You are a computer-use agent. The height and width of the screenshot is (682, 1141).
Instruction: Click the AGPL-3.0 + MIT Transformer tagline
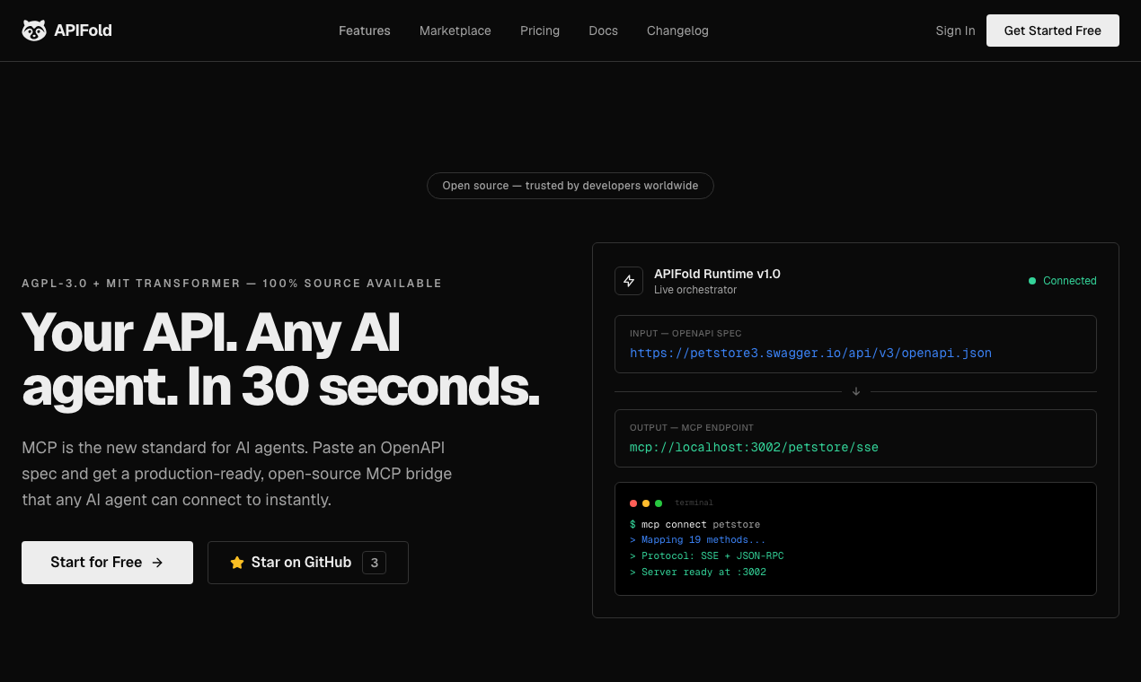click(x=232, y=284)
